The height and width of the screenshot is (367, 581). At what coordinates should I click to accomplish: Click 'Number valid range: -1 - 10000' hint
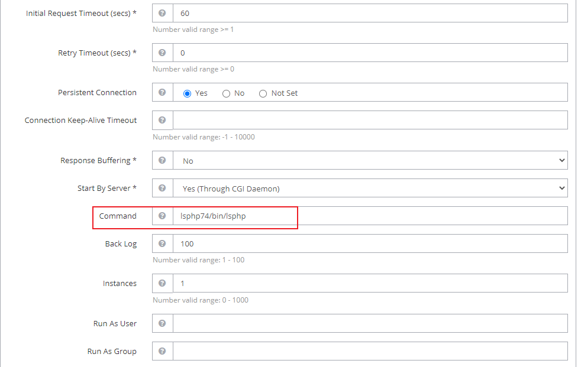click(x=204, y=137)
